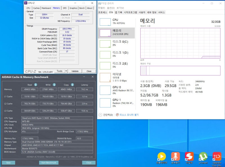Screen dimensions: 225x167
Task: Open the Services tab in Task Manager
Action: click(x=161, y=12)
